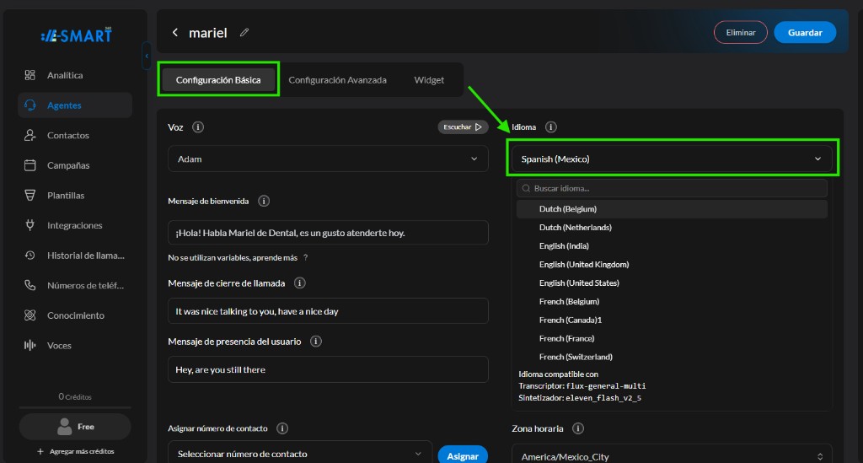Show info for Mensaje de presencia del usuario
The width and height of the screenshot is (863, 463).
tap(316, 342)
